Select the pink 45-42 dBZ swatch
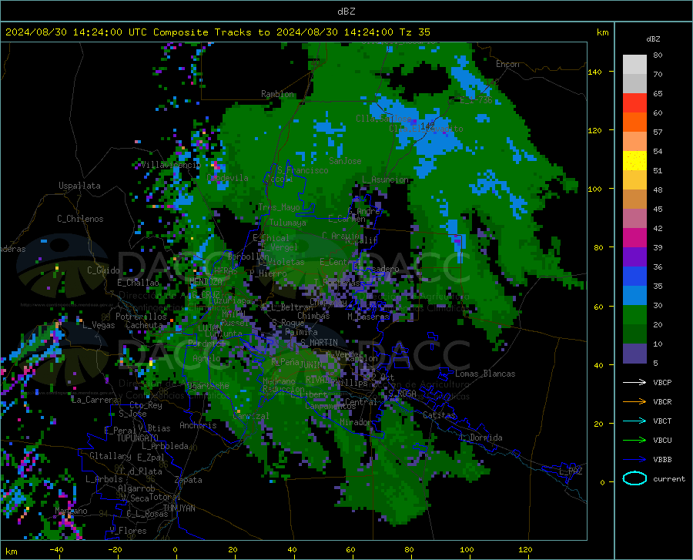693x560 pixels. click(634, 218)
